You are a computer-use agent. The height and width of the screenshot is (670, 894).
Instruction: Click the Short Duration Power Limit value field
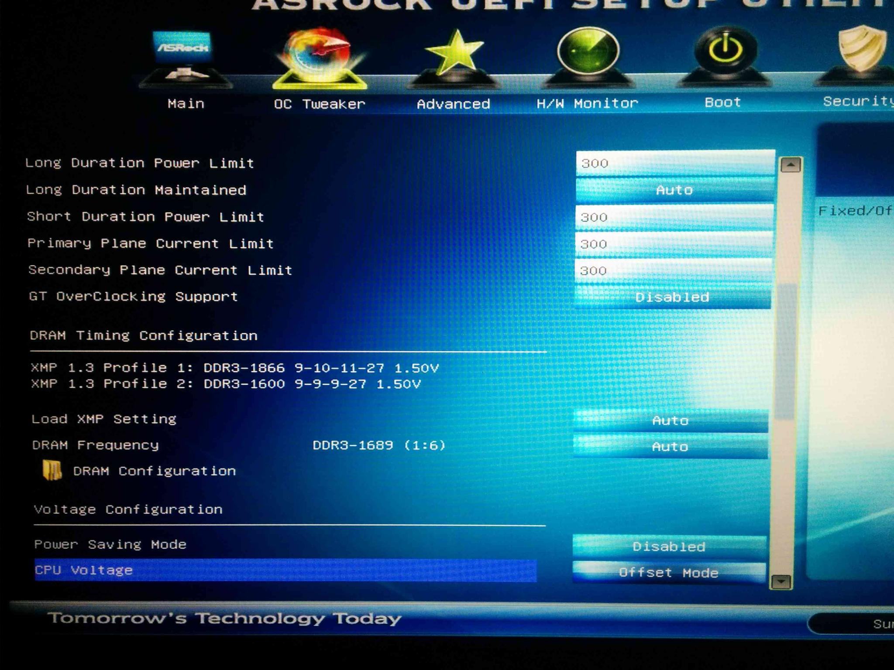tap(674, 217)
